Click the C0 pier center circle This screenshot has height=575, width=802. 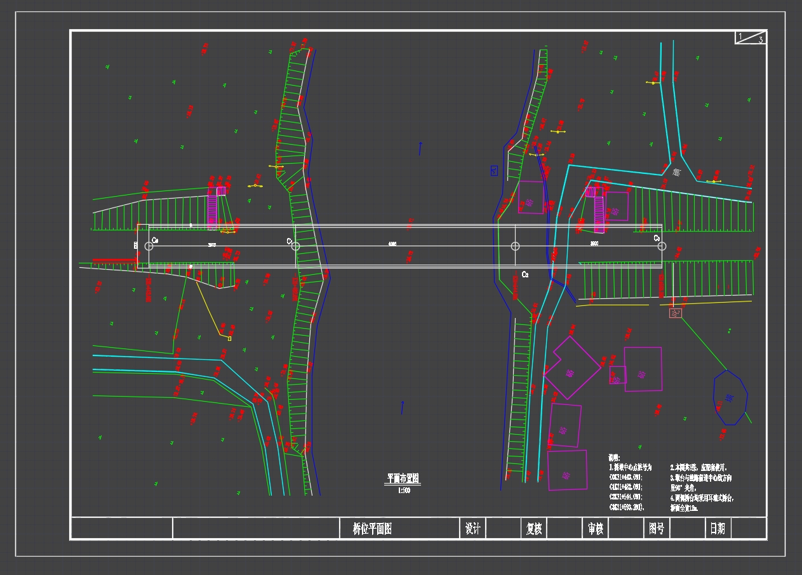(x=149, y=246)
